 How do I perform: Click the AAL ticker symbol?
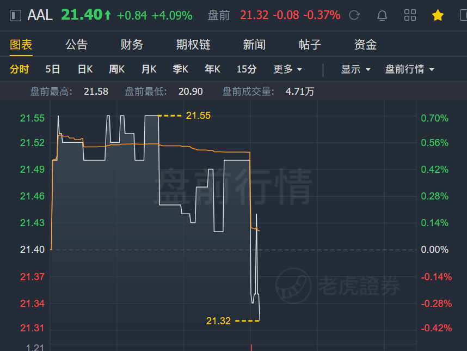point(40,15)
